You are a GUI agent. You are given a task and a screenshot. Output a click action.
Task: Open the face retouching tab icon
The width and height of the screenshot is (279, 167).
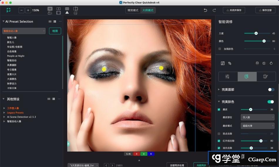pyautogui.click(x=247, y=76)
